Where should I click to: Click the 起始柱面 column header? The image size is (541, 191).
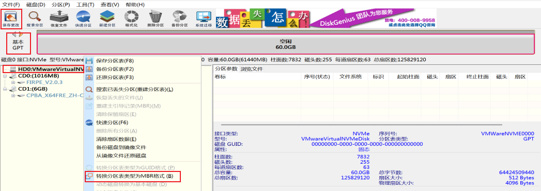(x=408, y=77)
